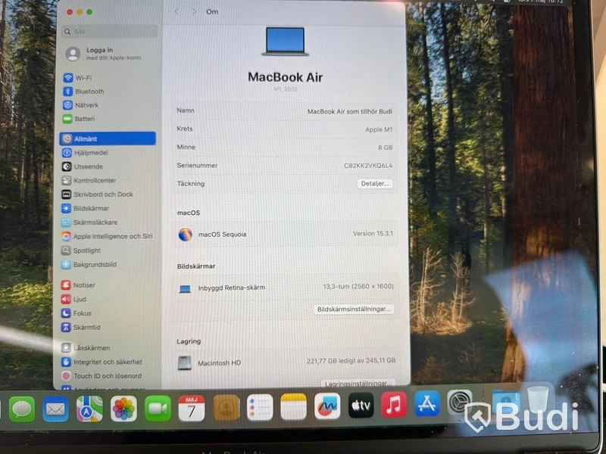Screen dimensions: 606x454
Task: Go forward with the right chevron
Action: pyautogui.click(x=194, y=12)
